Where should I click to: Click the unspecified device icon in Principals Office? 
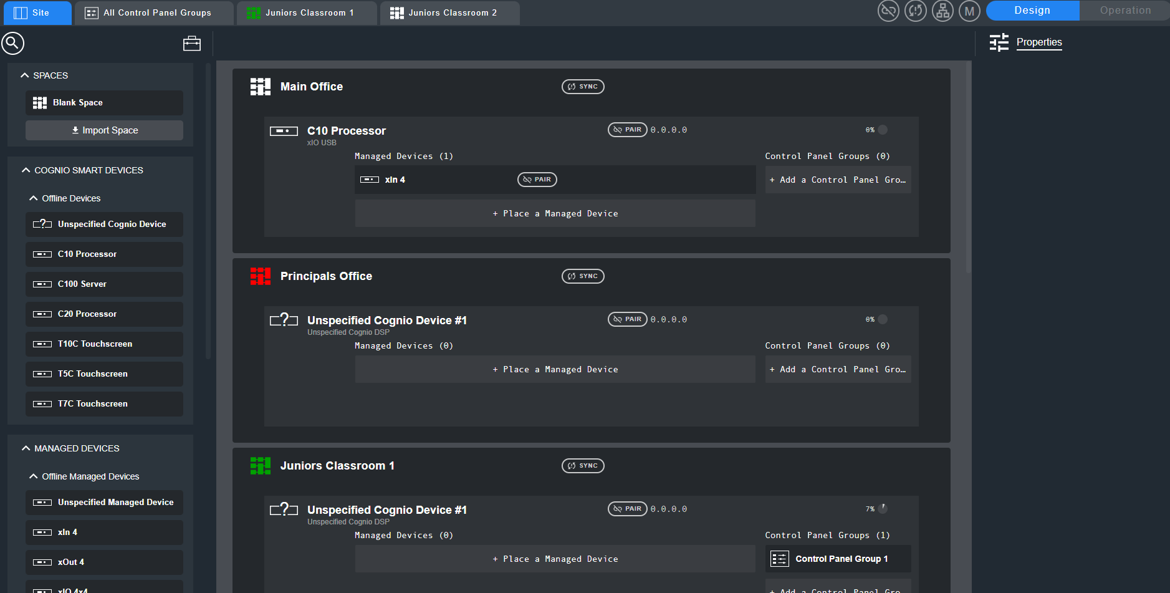point(284,320)
